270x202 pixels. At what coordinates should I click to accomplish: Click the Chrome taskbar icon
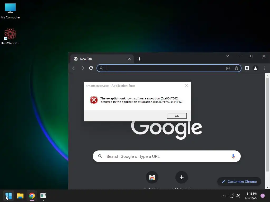[x=32, y=196]
